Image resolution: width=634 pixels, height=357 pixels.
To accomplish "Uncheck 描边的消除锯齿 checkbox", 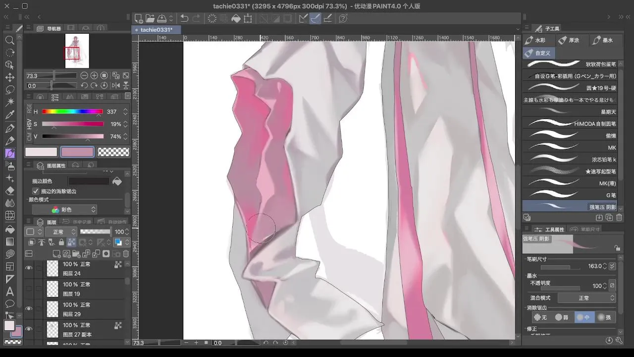I will coord(35,191).
